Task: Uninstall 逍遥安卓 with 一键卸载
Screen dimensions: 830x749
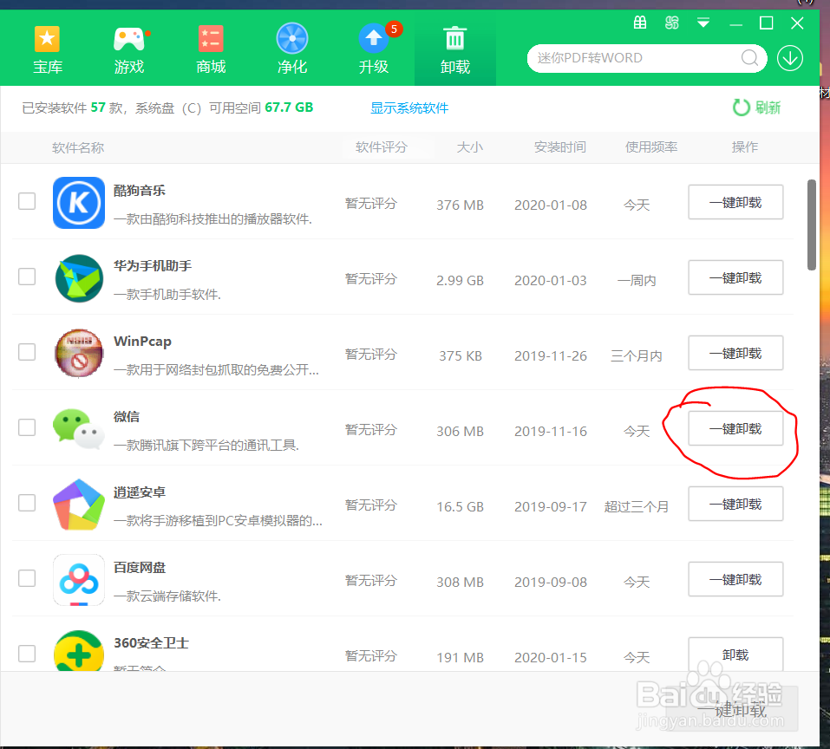Action: click(x=735, y=504)
